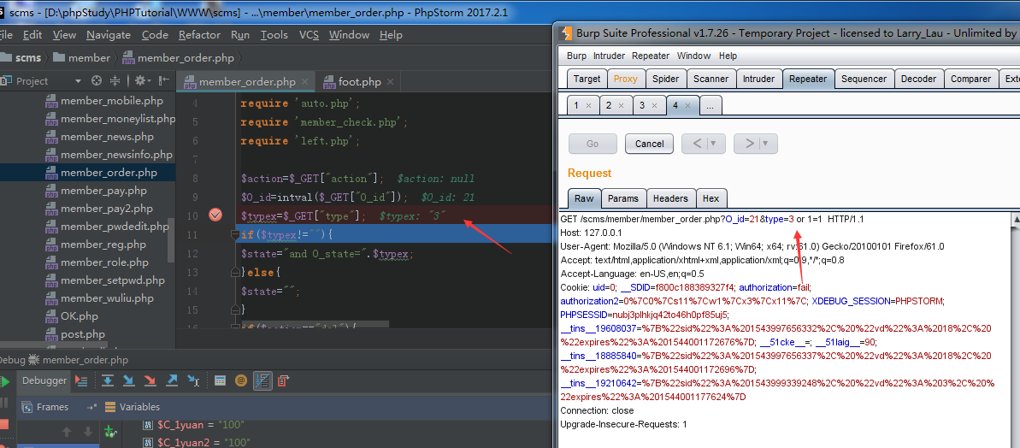The width and height of the screenshot is (1020, 448).
Task: Click new Repeater tab '...' button
Action: [x=710, y=105]
